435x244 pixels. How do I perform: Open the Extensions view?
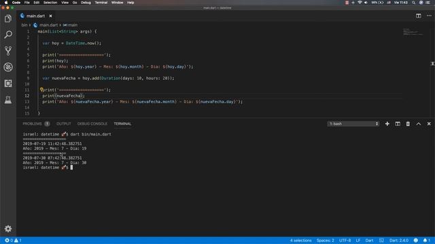coord(8,83)
